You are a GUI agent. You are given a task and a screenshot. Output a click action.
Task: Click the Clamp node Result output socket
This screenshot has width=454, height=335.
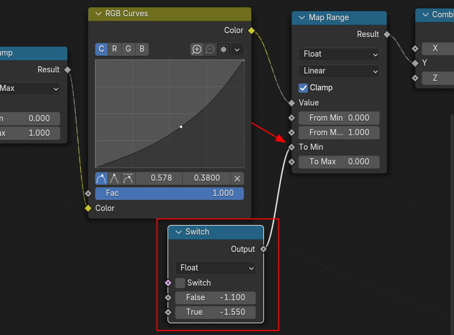coord(67,70)
